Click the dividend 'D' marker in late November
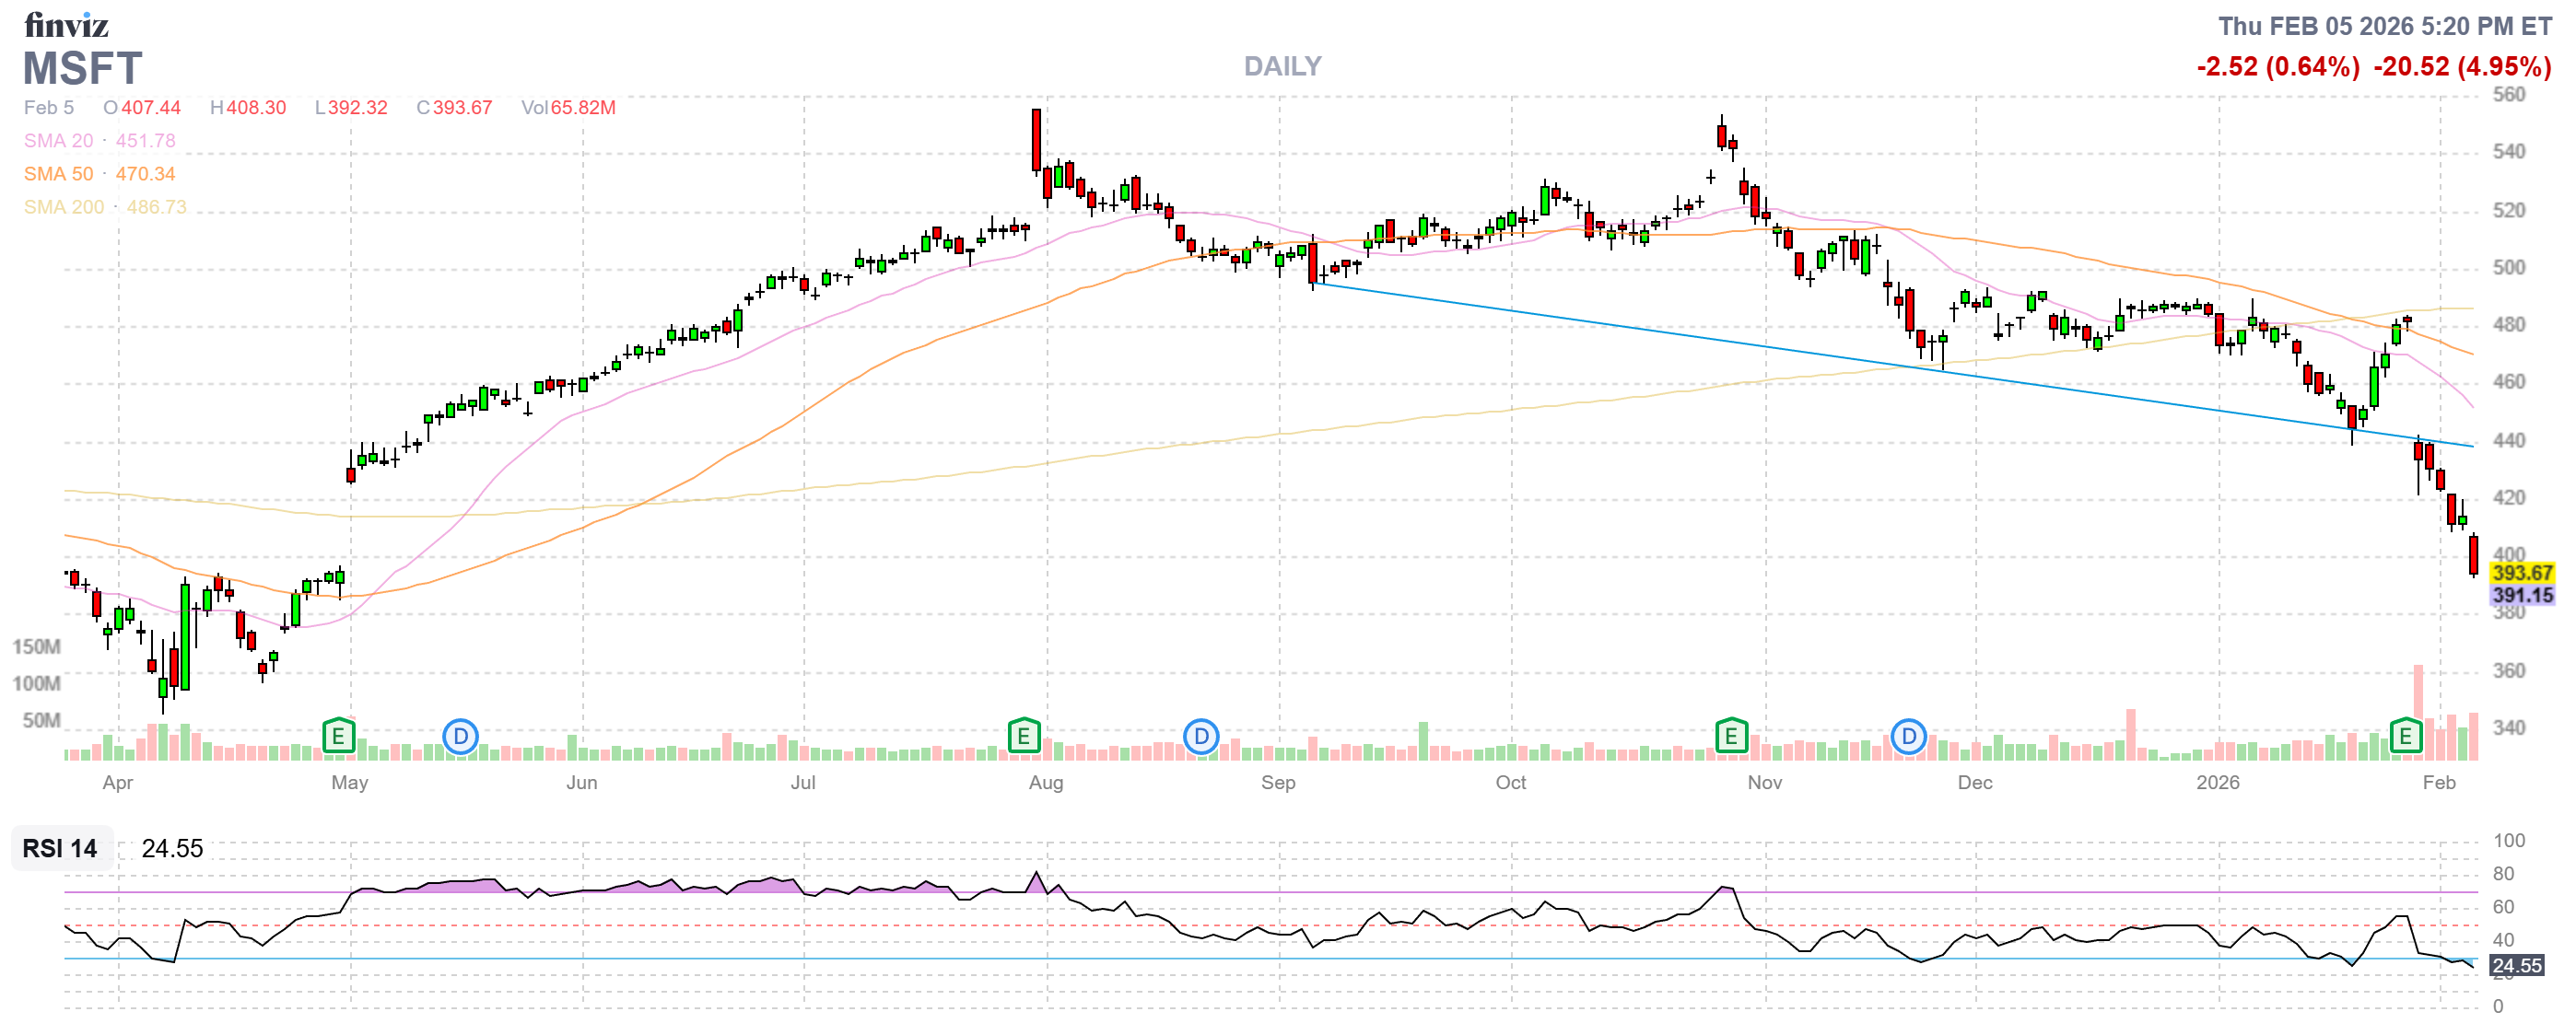The height and width of the screenshot is (1035, 2576). pos(1908,738)
